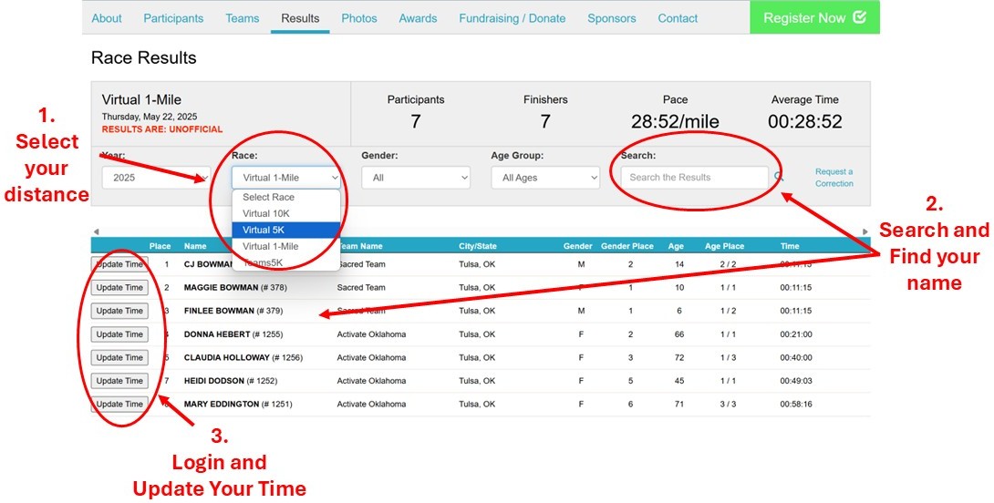
Task: Click the Request a Correction link
Action: tap(834, 178)
